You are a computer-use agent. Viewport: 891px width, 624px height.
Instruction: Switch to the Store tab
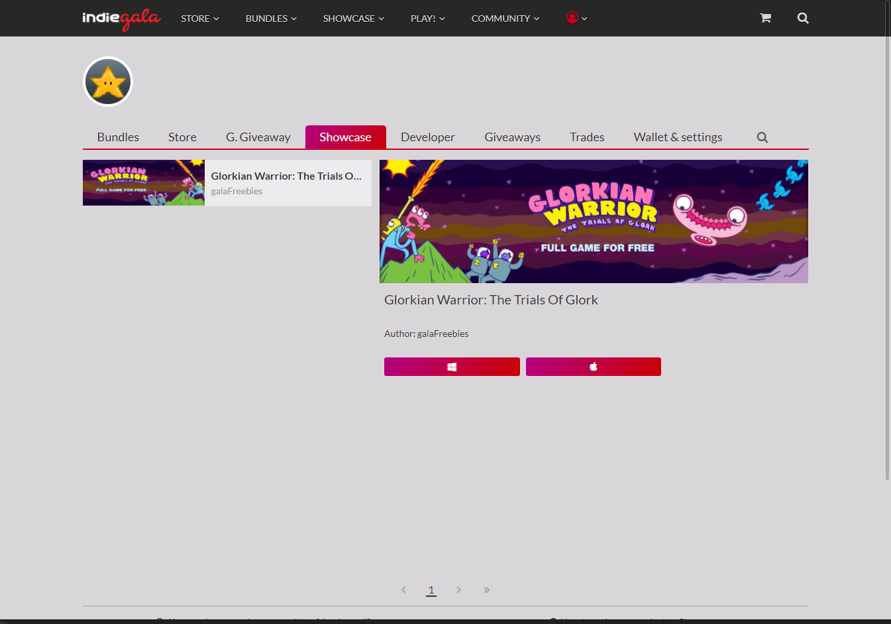(182, 137)
